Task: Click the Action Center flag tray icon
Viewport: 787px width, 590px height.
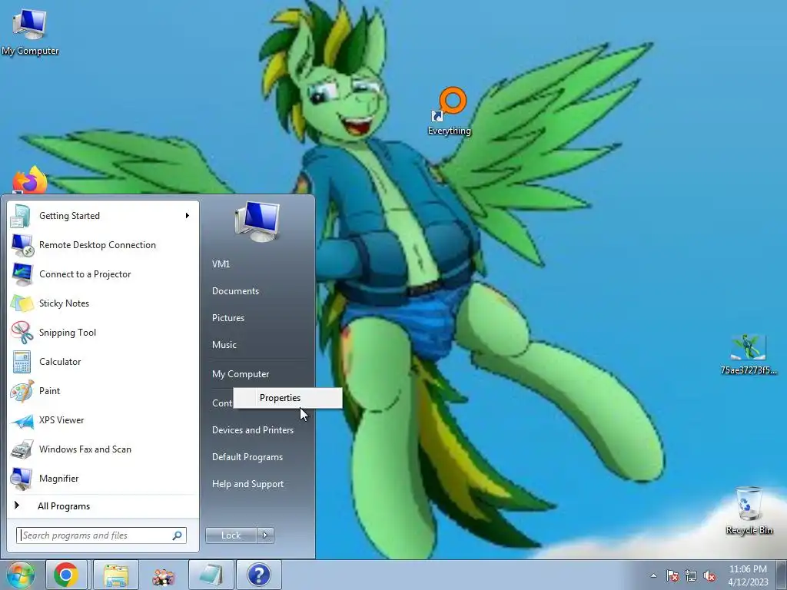Action: pos(672,575)
